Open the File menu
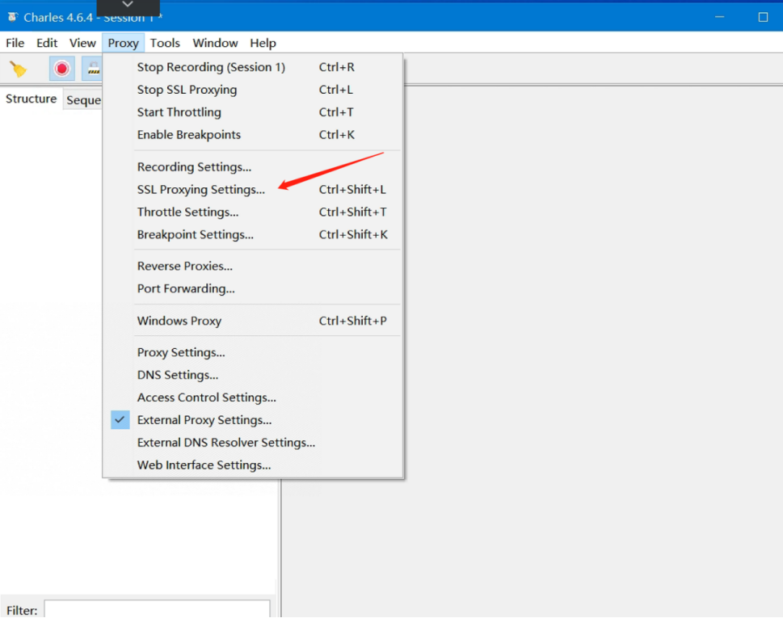Viewport: 783px width, 618px height. click(x=15, y=43)
